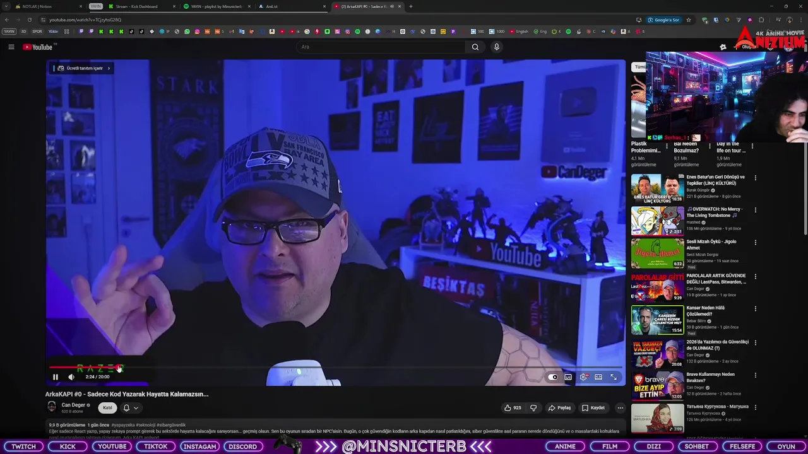Viewport: 808px width, 454px height.
Task: Click the video title ArkaKAPI #0
Action: pos(127,394)
